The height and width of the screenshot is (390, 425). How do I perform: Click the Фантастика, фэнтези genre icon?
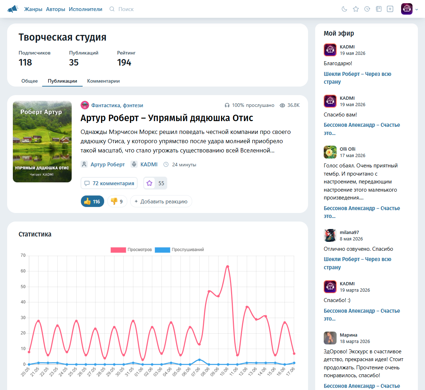(85, 105)
